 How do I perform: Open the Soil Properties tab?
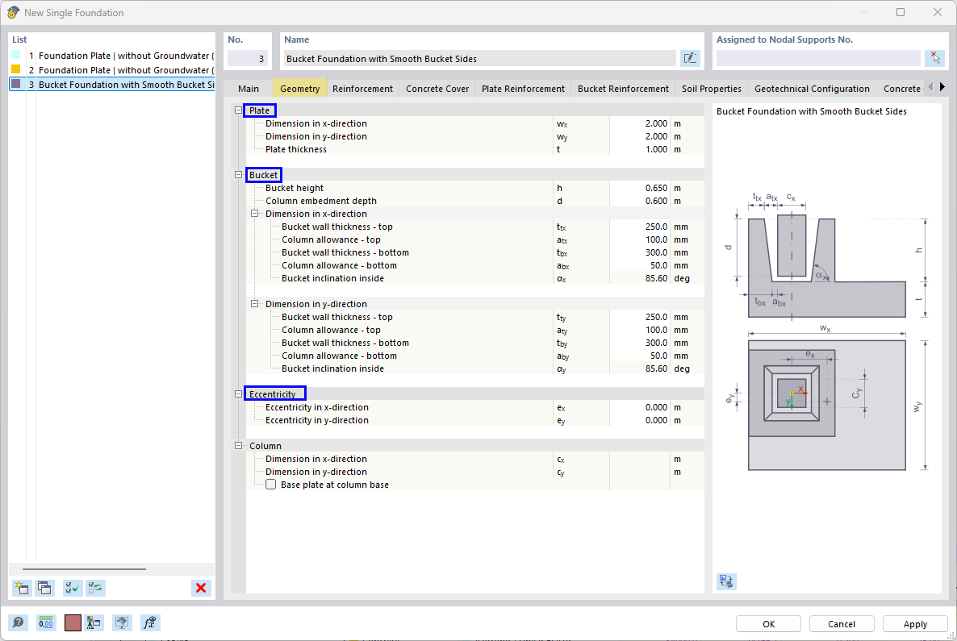point(711,88)
